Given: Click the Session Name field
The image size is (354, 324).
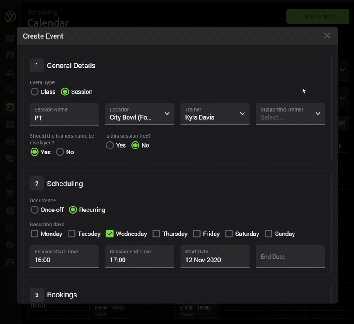Looking at the screenshot, I should click(x=64, y=114).
